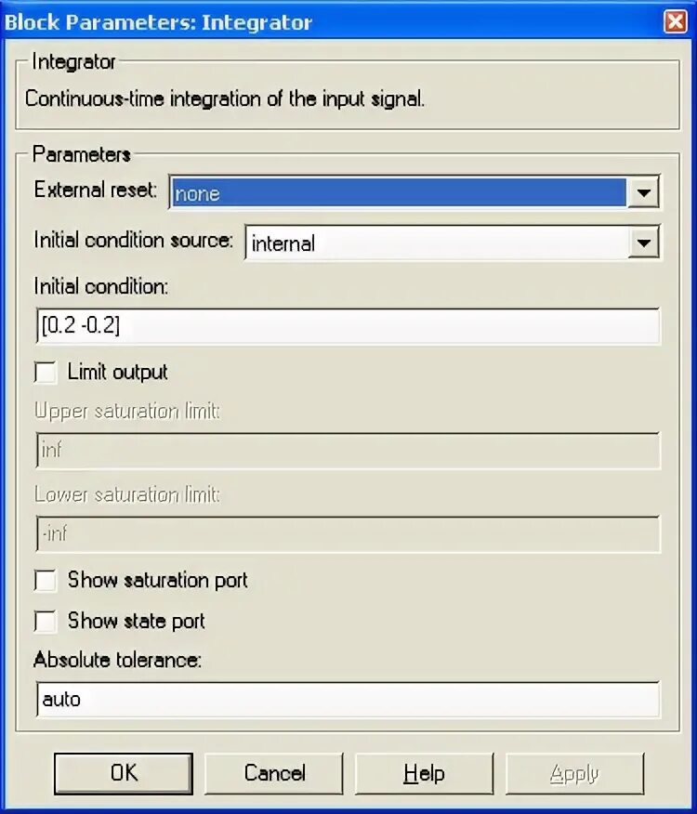This screenshot has height=814, width=697.
Task: Enable the Limit output checkbox
Action: [46, 373]
